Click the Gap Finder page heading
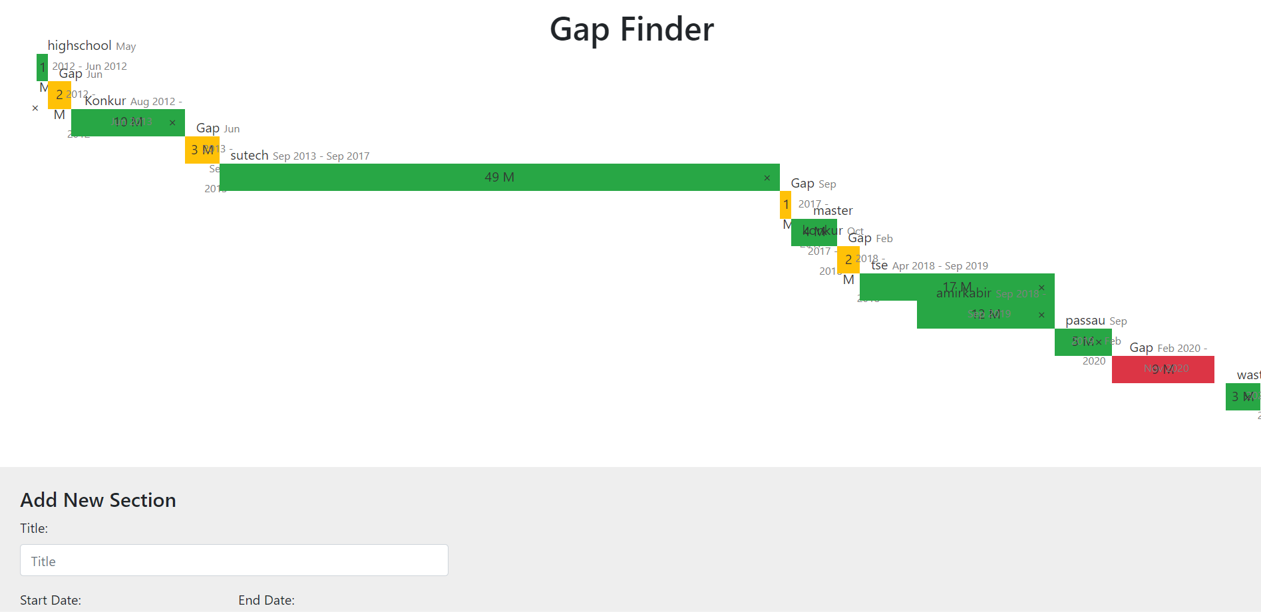 (x=631, y=29)
